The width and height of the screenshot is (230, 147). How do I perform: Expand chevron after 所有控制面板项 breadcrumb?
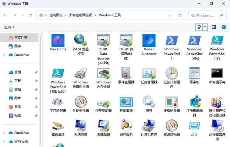coord(95,15)
